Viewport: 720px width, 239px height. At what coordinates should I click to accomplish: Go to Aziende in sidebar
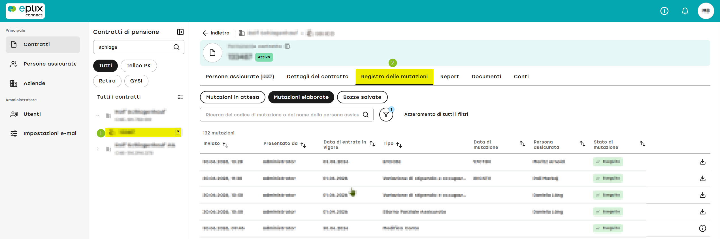[x=43, y=84]
